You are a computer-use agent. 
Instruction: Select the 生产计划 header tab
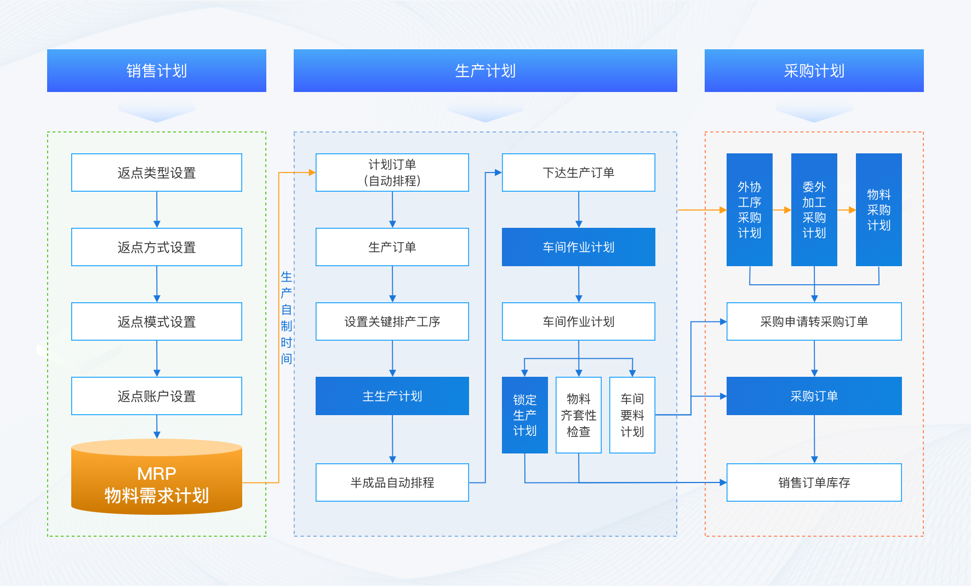pos(485,71)
